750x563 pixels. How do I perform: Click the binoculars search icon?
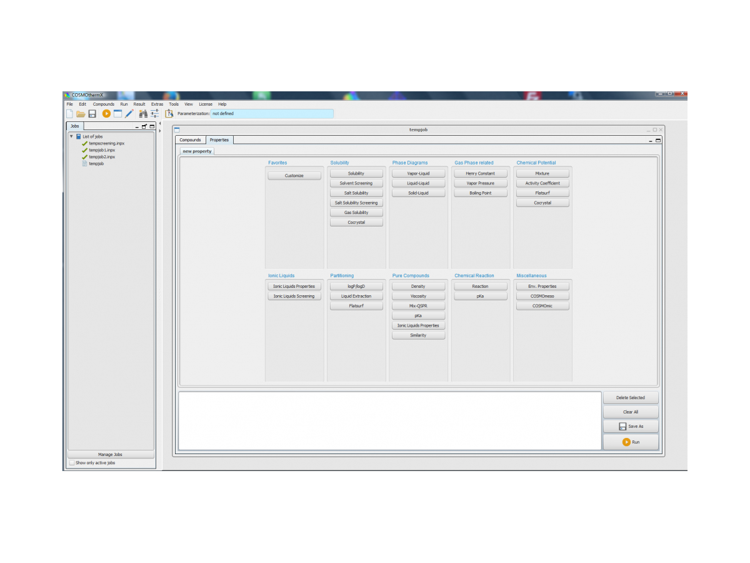(x=143, y=114)
